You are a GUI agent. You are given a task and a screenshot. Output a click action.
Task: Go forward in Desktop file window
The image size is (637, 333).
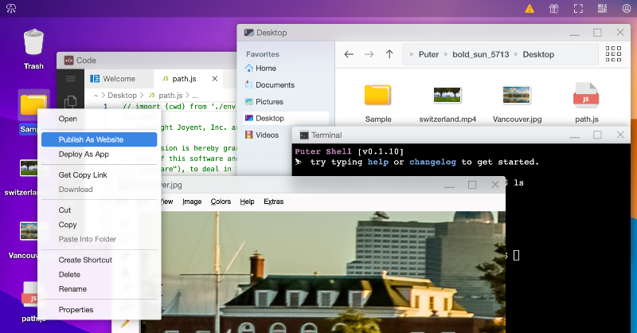coord(369,54)
